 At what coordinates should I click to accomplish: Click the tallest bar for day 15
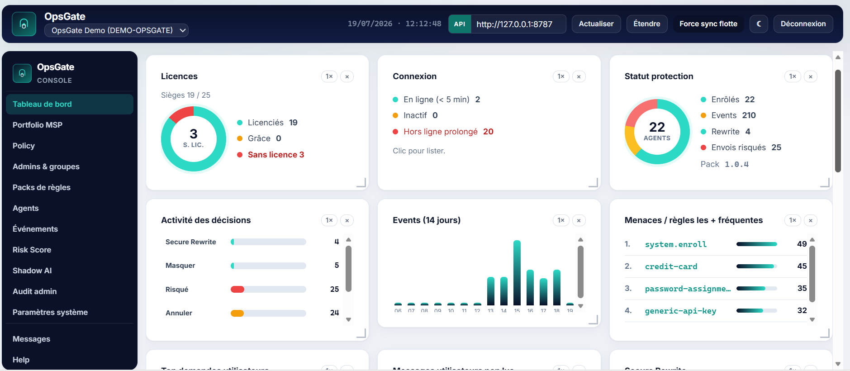coord(517,273)
